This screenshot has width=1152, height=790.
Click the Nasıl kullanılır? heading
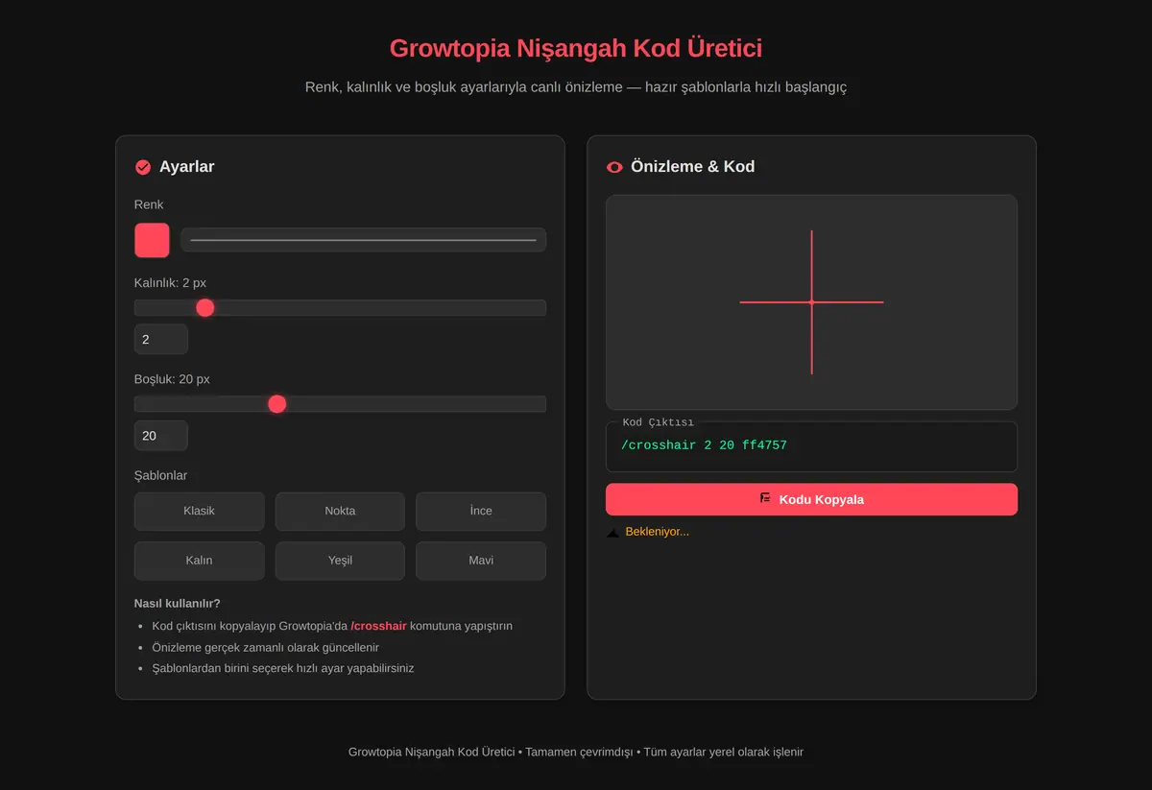[x=178, y=604]
